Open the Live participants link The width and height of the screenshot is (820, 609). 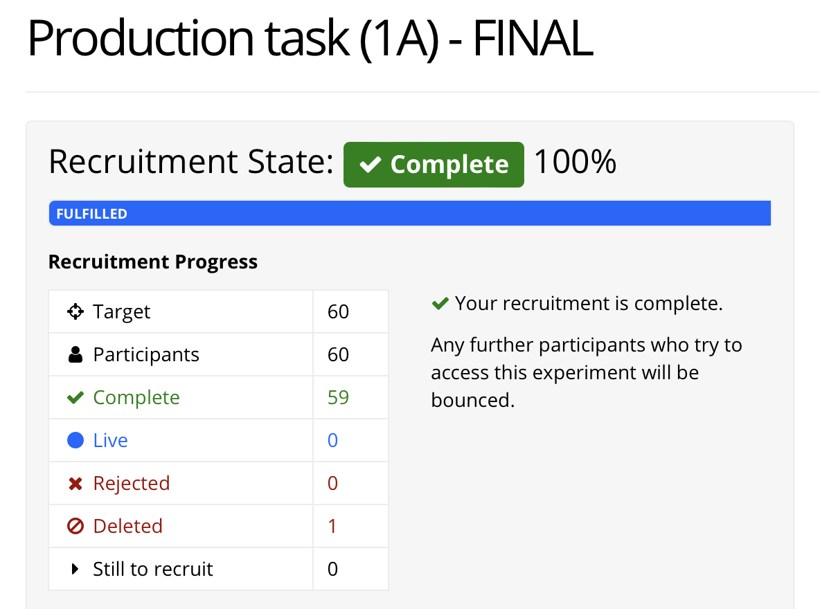point(110,440)
